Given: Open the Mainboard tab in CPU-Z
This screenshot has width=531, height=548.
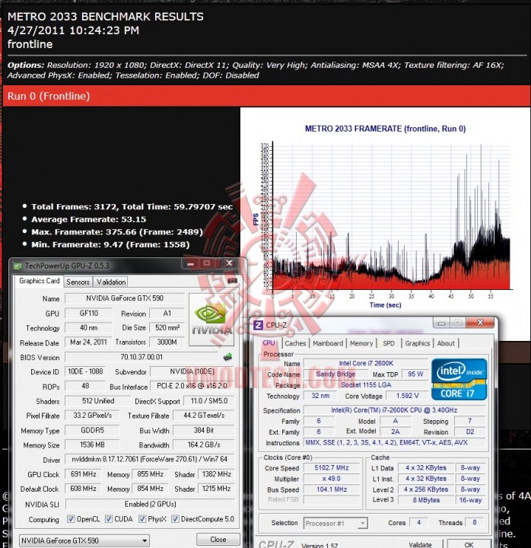Looking at the screenshot, I should pyautogui.click(x=328, y=343).
